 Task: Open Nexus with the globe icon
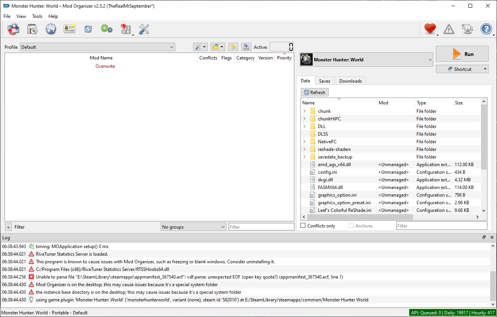[x=51, y=29]
